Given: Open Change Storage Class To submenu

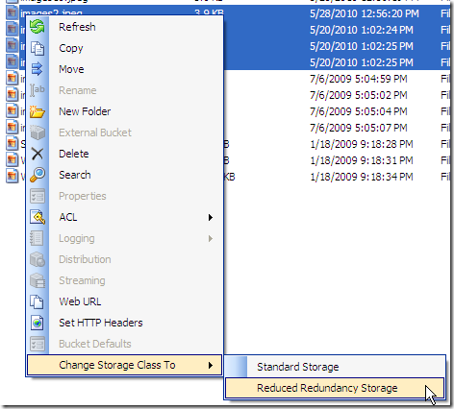Looking at the screenshot, I should tap(124, 365).
